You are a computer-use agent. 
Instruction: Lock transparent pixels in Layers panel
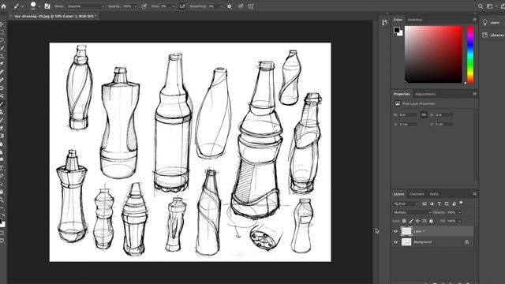tap(404, 221)
